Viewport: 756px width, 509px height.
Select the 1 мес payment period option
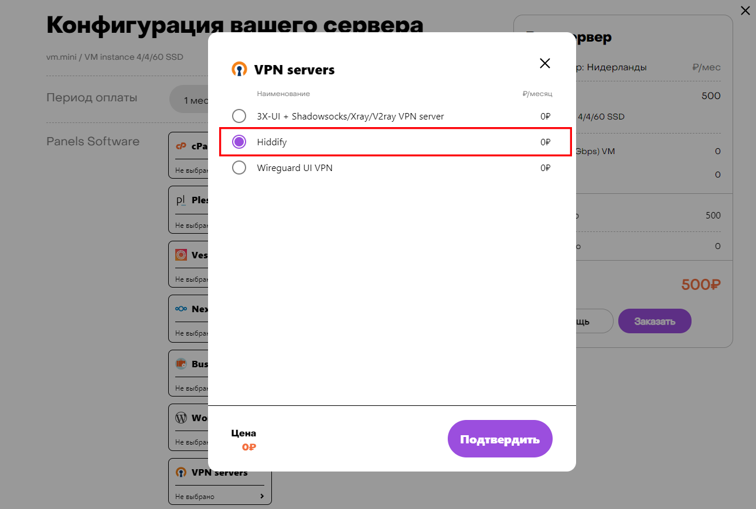(189, 100)
